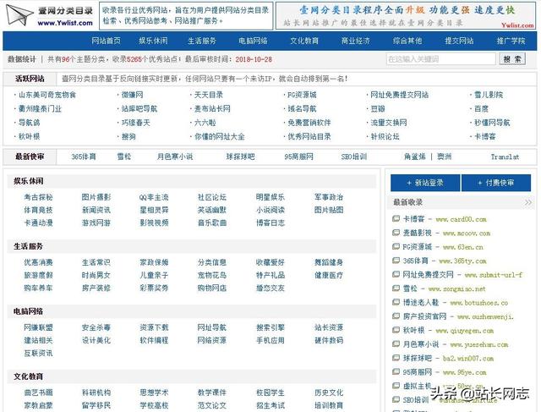541x412 pixels.
Task: Click page icon beside 虚拟主机 entry
Action: 396,386
